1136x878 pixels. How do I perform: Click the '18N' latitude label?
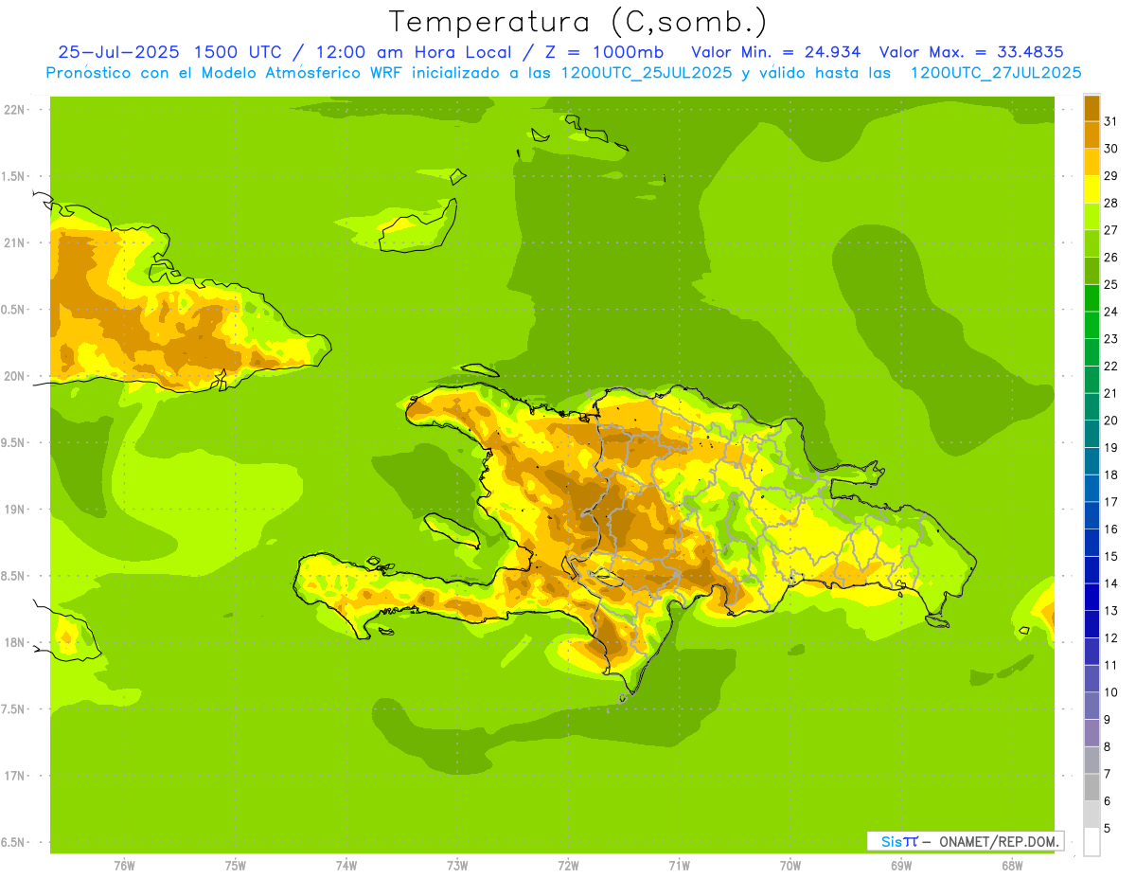click(14, 642)
